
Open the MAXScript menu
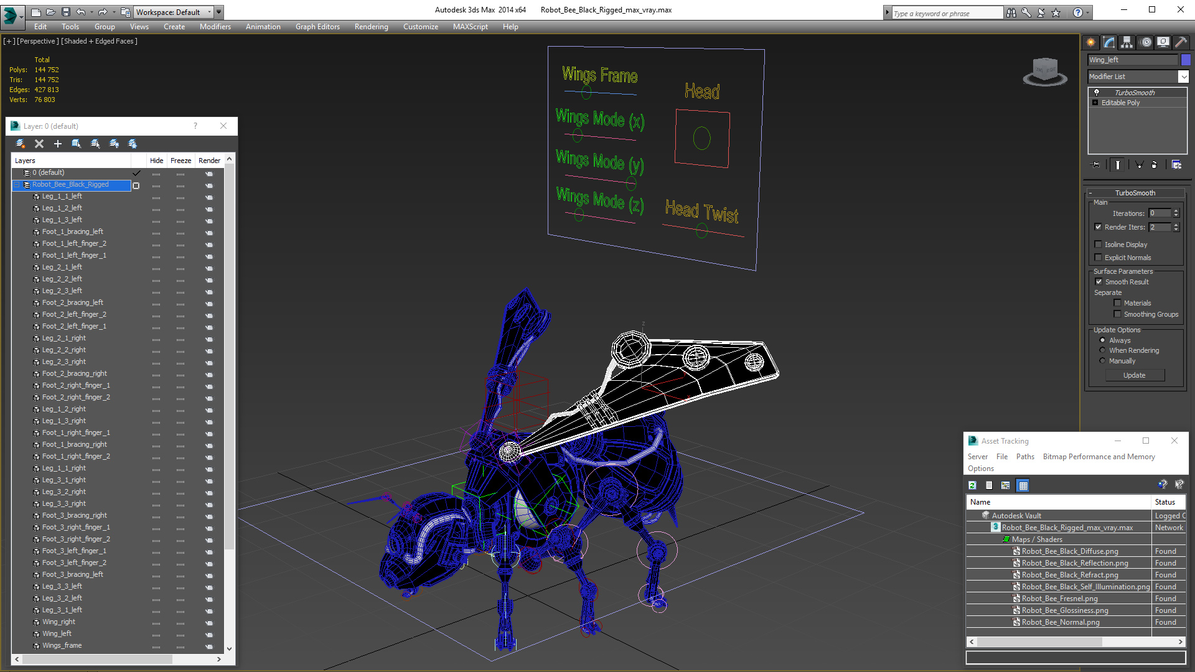[x=471, y=27]
